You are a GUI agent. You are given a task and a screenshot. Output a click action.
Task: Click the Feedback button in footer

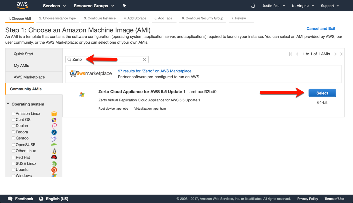pyautogui.click(x=21, y=199)
